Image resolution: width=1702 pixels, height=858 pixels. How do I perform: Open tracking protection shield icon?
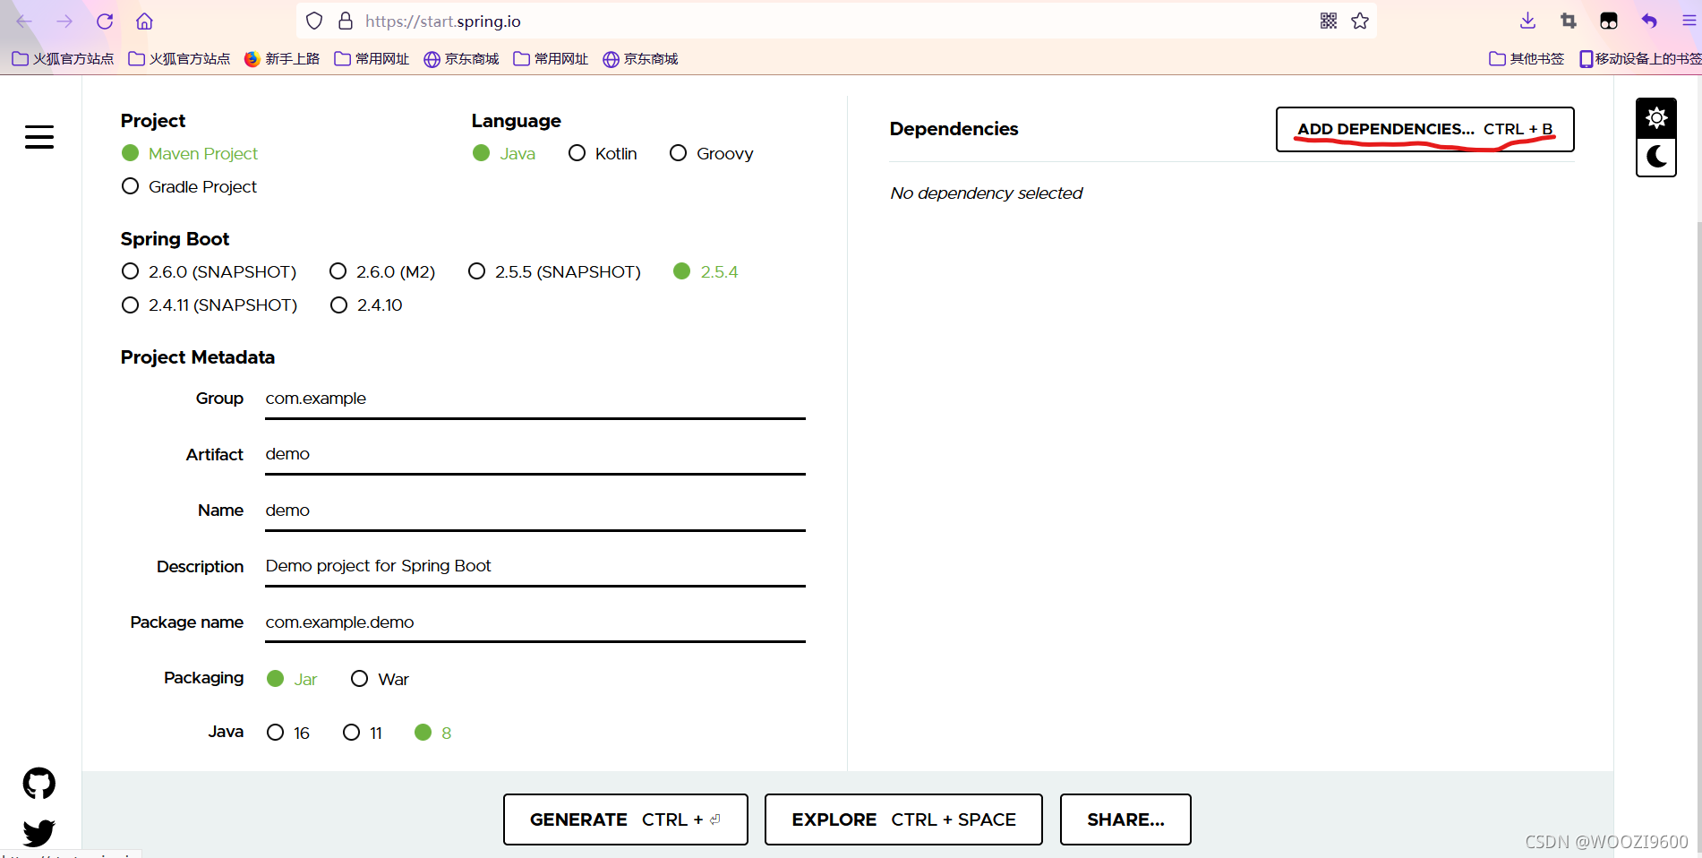coord(314,21)
